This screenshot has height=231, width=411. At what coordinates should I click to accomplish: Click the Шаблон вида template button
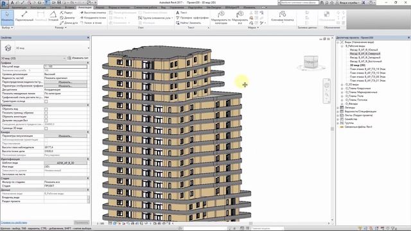66,163
